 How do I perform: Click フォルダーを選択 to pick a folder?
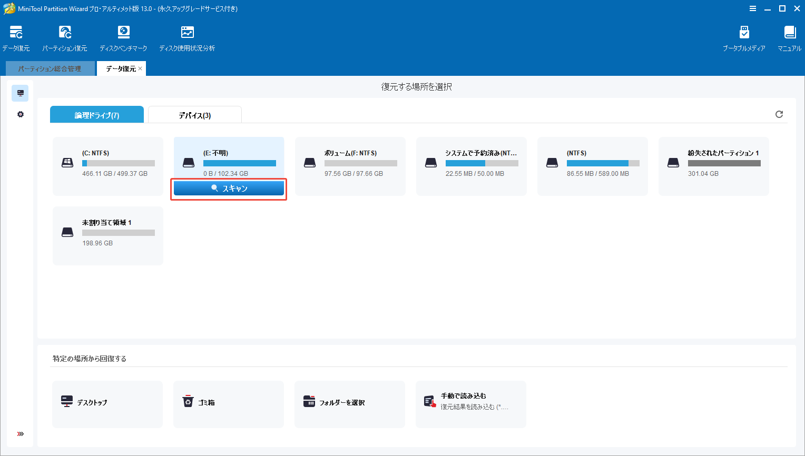coord(349,404)
